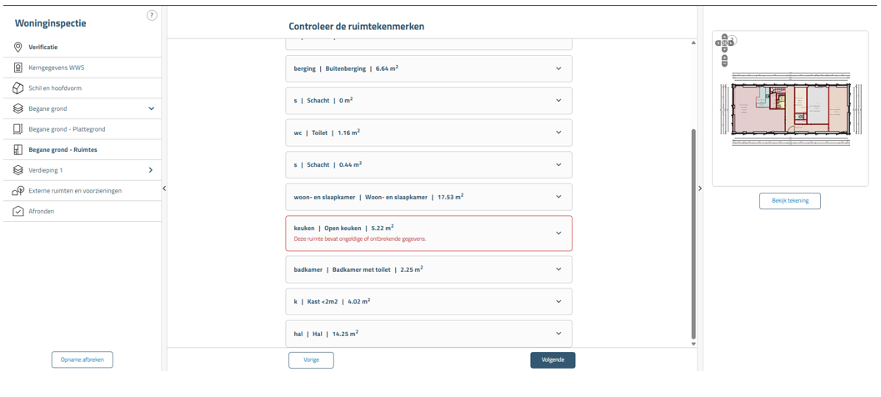The height and width of the screenshot is (397, 881).
Task: Click the help question mark icon
Action: tap(152, 15)
